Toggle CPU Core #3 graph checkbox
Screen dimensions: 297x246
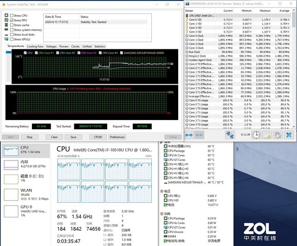point(79,53)
